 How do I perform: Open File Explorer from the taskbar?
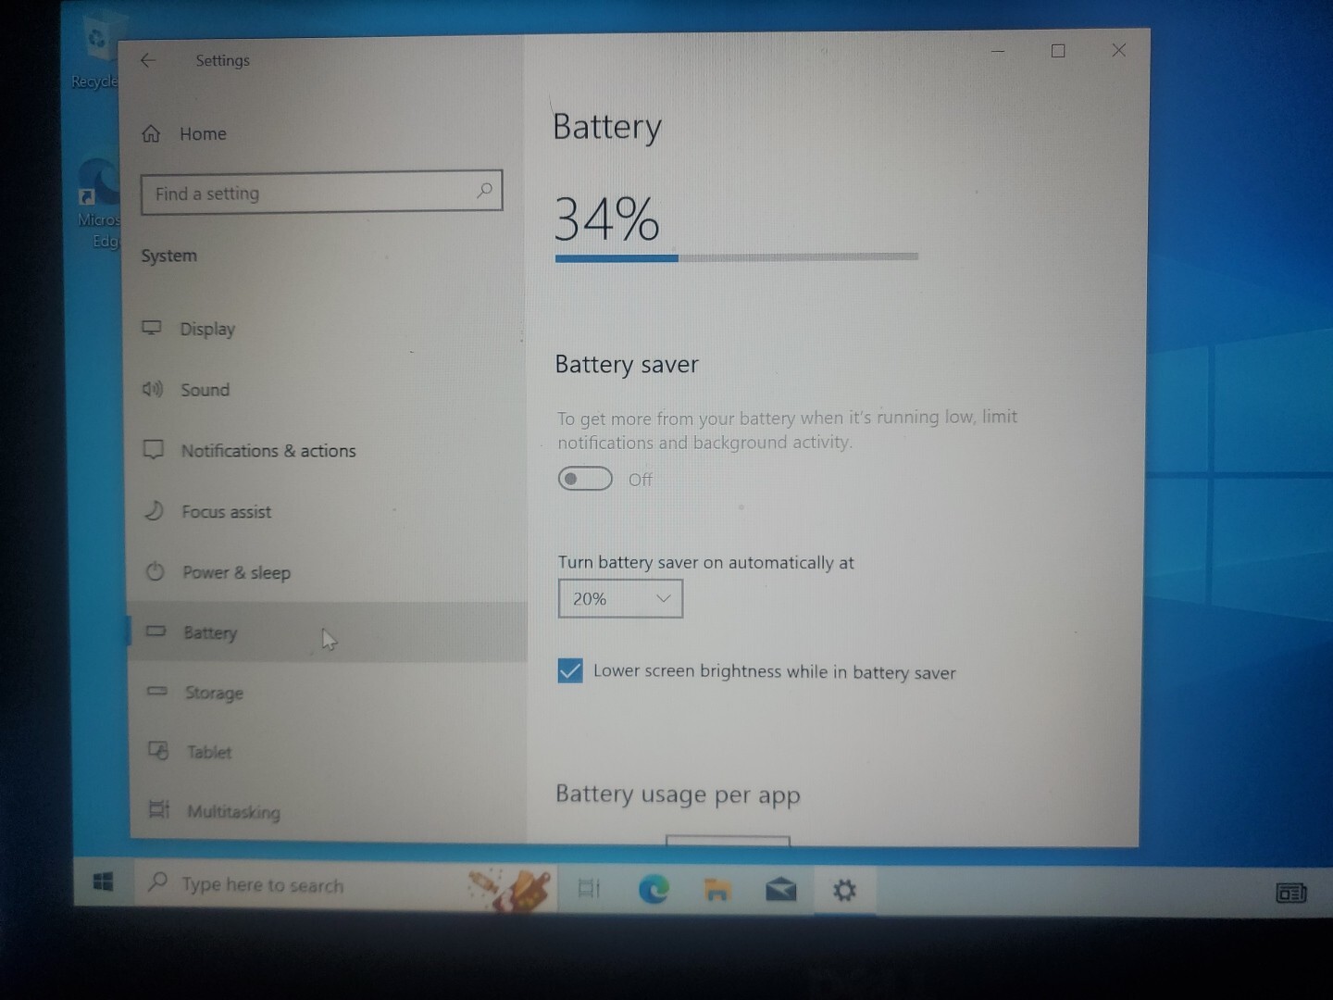717,891
